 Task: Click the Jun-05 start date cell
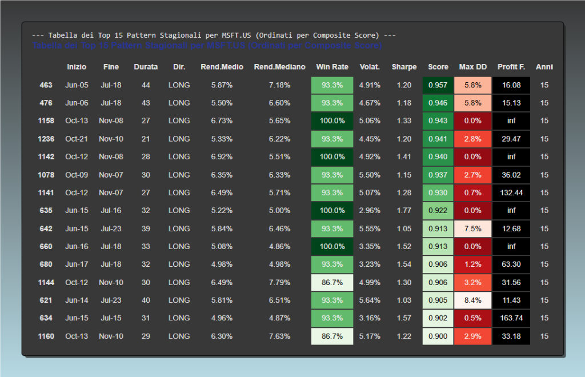click(77, 85)
